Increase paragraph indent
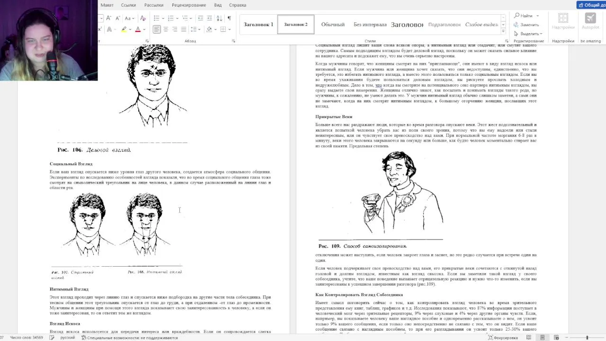This screenshot has width=606, height=341. 209,18
